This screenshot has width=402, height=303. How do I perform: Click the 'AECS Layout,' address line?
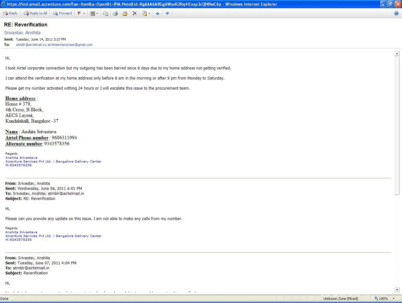[x=19, y=115]
